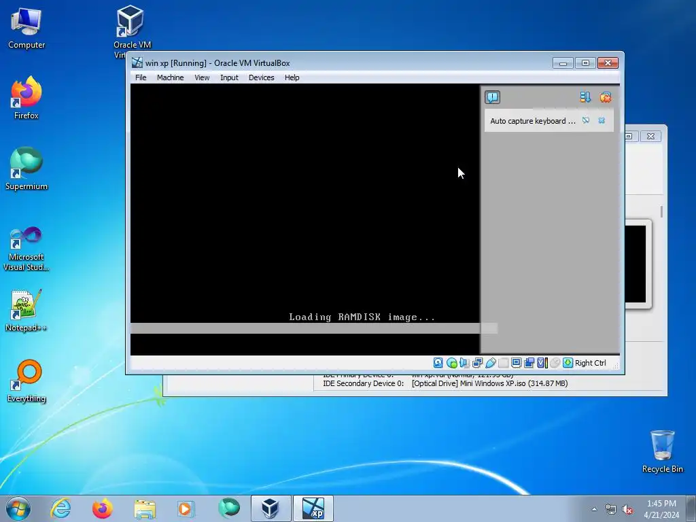Select the Supermium desktop shortcut
This screenshot has width=696, height=522.
27,169
